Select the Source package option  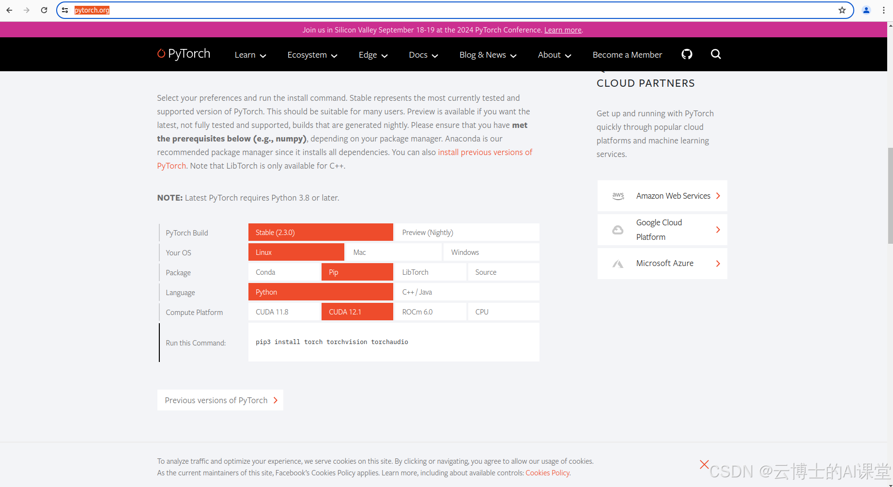[x=504, y=272]
